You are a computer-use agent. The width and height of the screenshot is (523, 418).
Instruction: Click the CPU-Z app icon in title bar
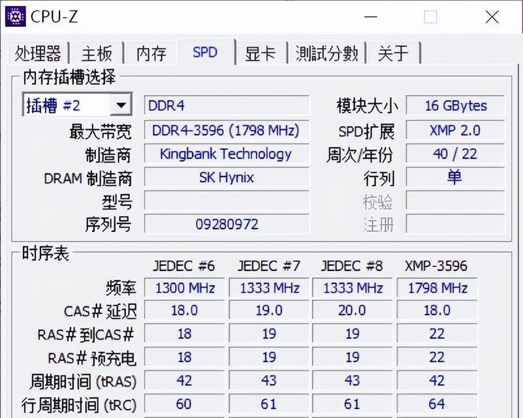pos(15,16)
